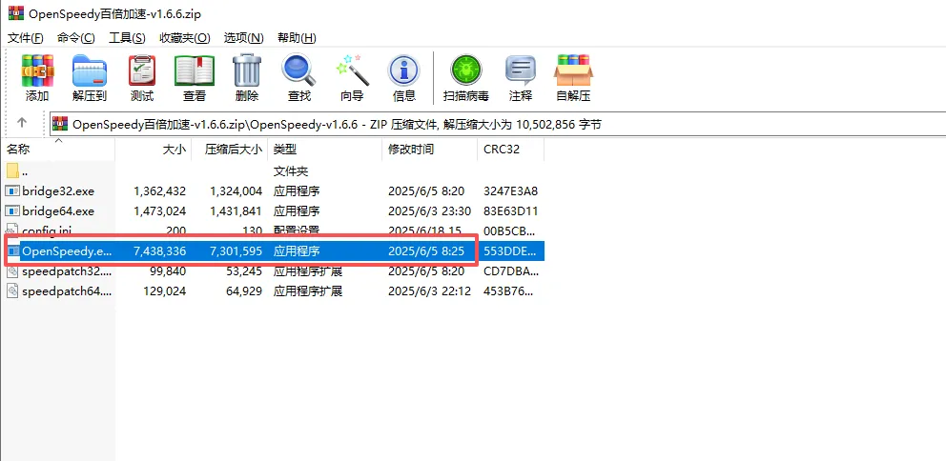
Task: Click the speedpatch64 DLL file icon
Action: coord(12,291)
